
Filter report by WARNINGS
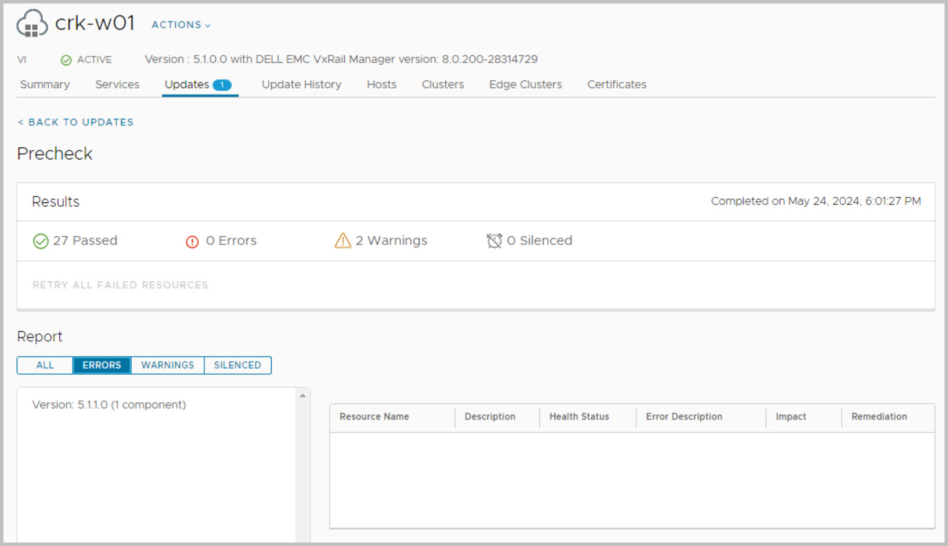(x=167, y=365)
